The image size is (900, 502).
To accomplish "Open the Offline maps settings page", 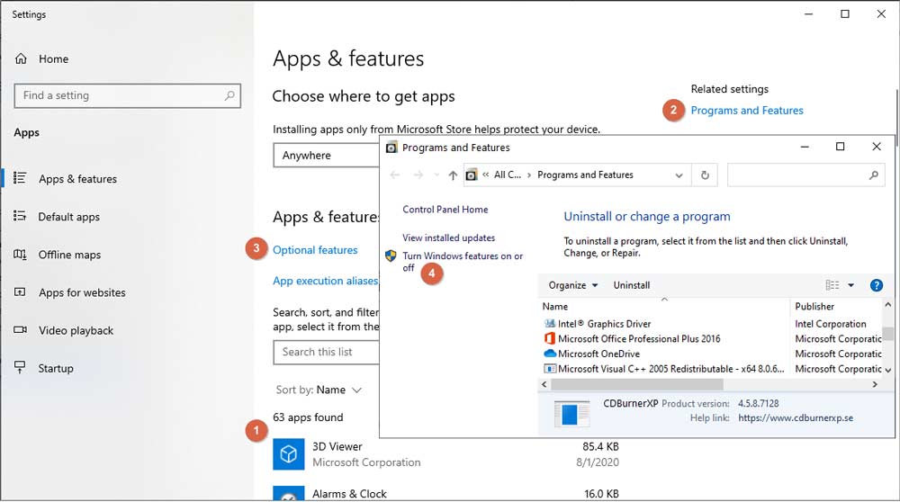I will click(69, 255).
